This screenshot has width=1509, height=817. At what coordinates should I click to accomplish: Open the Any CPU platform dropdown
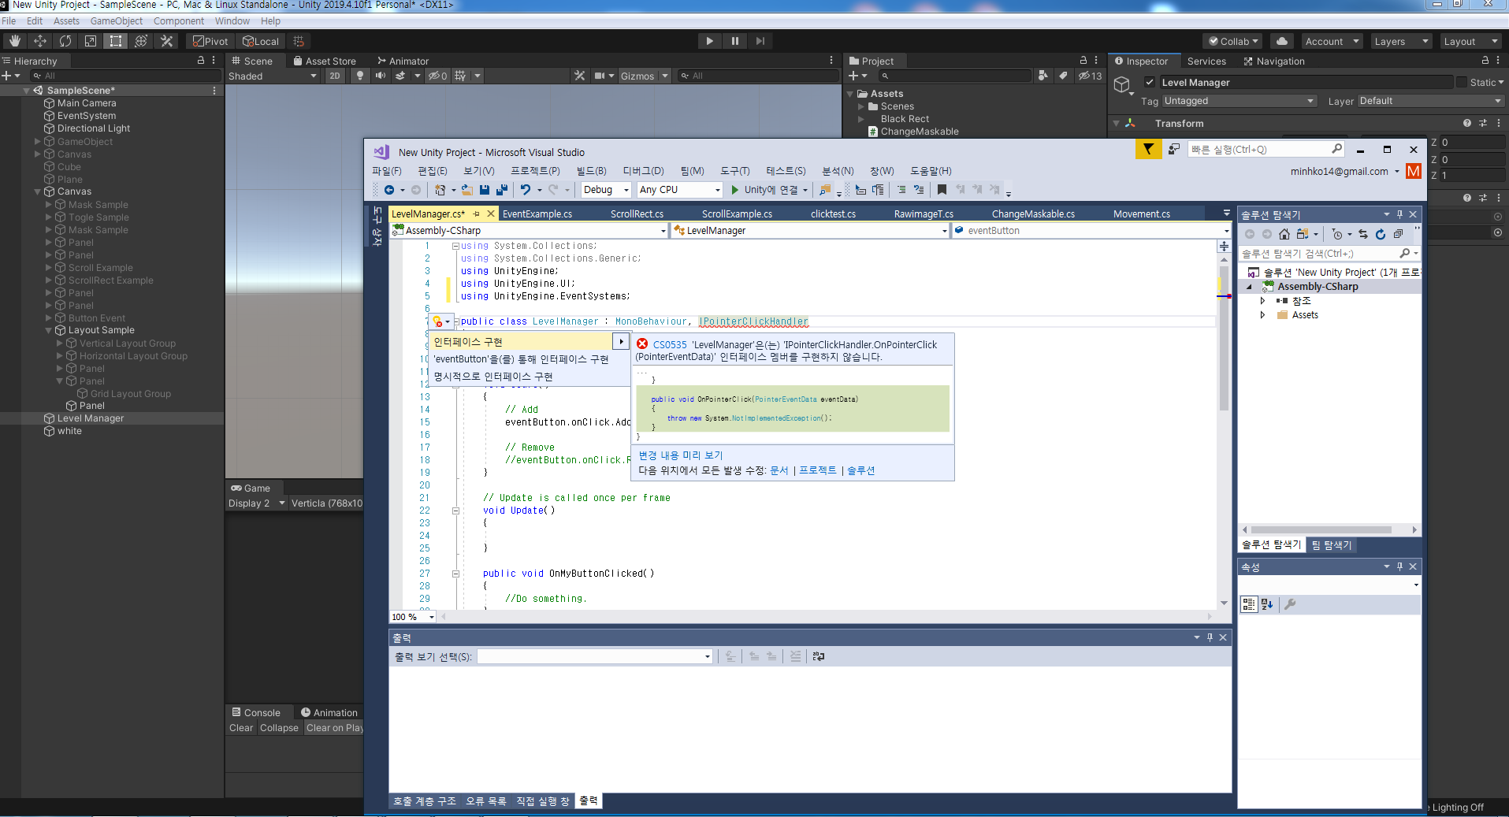pyautogui.click(x=679, y=190)
